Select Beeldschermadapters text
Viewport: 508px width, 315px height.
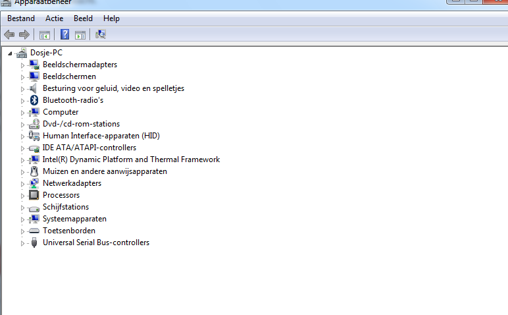[80, 65]
